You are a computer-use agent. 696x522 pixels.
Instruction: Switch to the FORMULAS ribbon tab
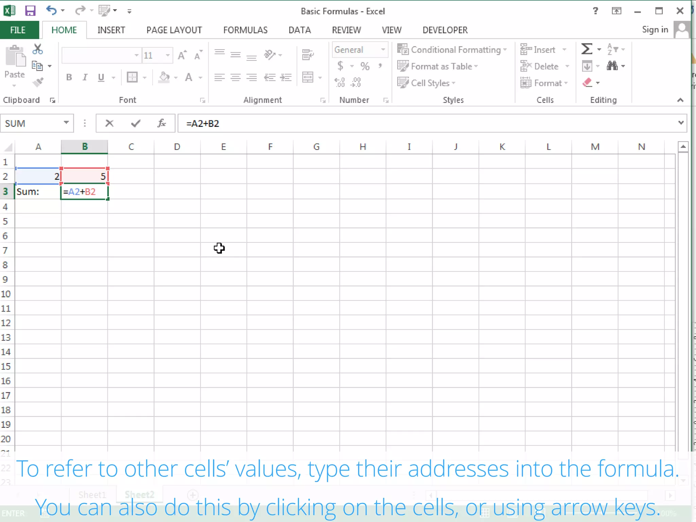click(245, 30)
